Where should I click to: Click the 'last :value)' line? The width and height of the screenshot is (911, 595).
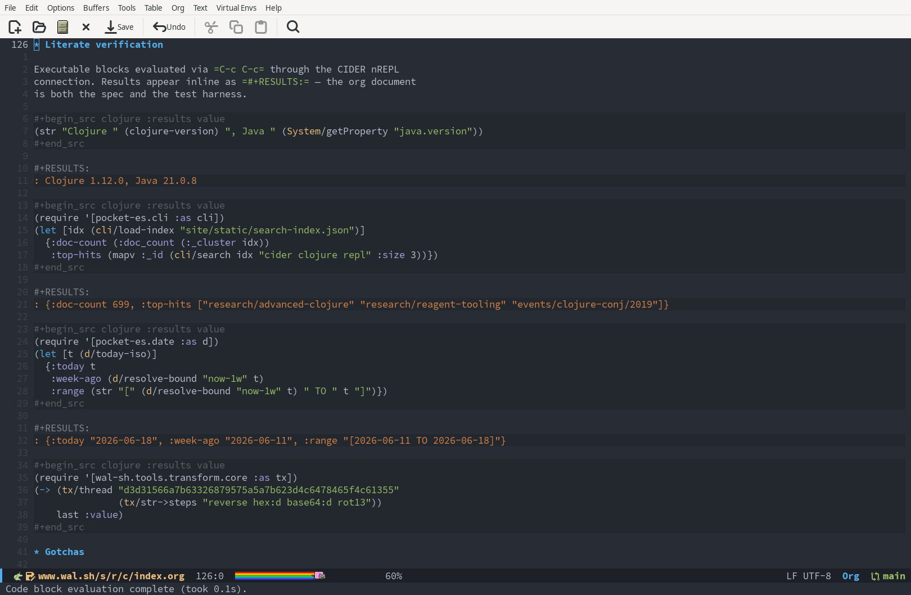pyautogui.click(x=90, y=515)
